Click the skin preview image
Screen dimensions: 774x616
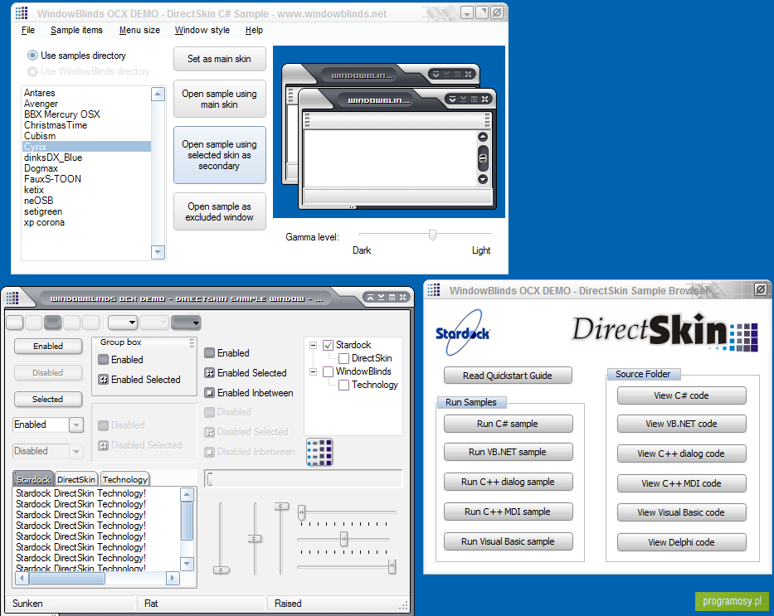click(x=389, y=132)
